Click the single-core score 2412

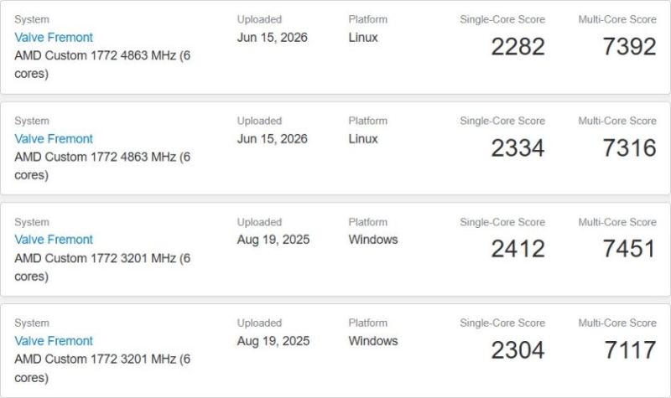click(x=518, y=248)
